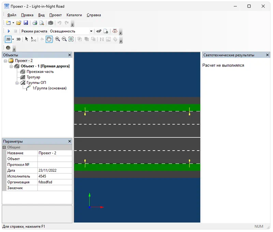
Task: Close the Параметры panel
Action: 70,141
